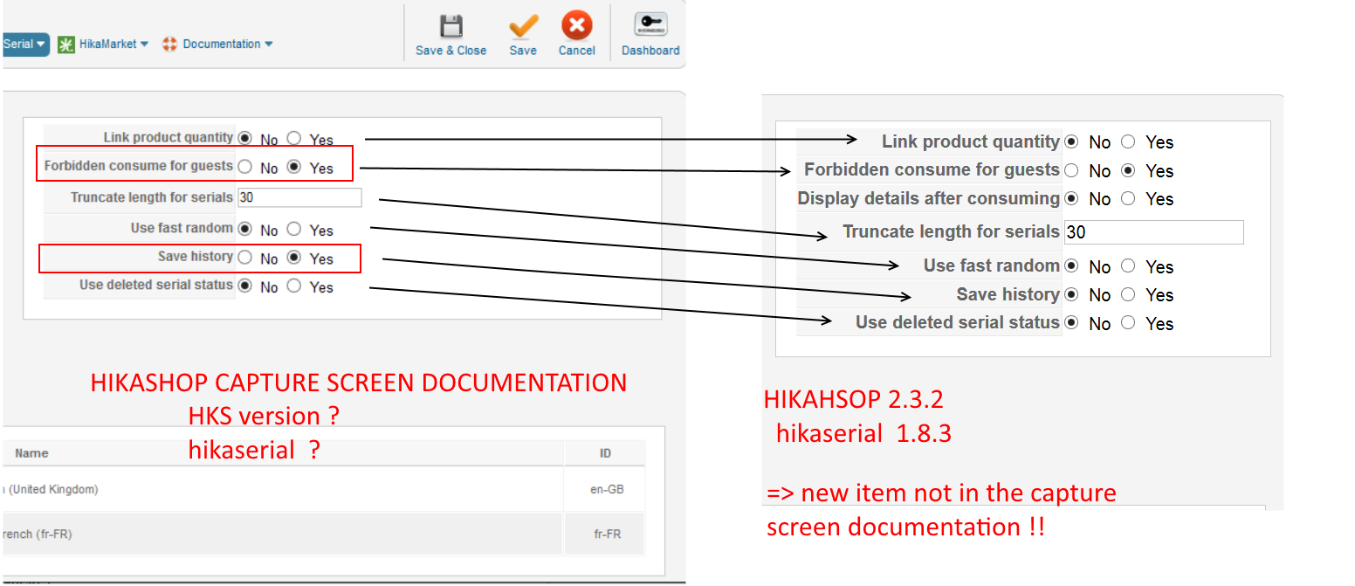Select No for Use deleted serial status, left panel
This screenshot has height=586, width=1355.
(x=244, y=285)
